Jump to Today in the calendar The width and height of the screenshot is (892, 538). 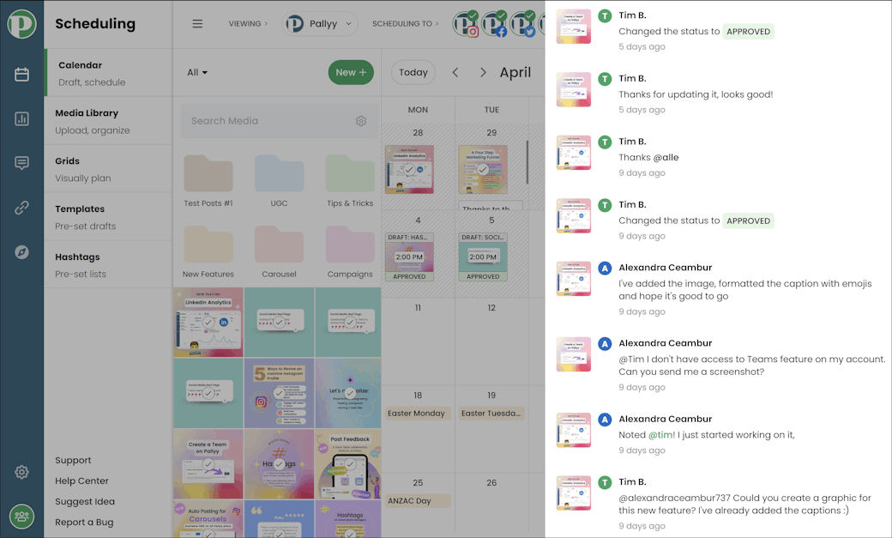(x=413, y=72)
